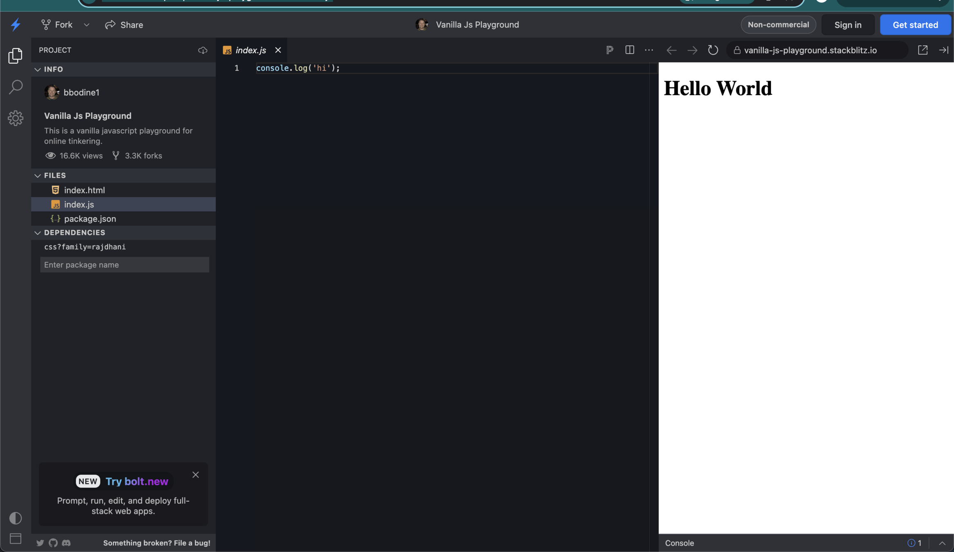Select the index.js editor tab

[x=250, y=50]
